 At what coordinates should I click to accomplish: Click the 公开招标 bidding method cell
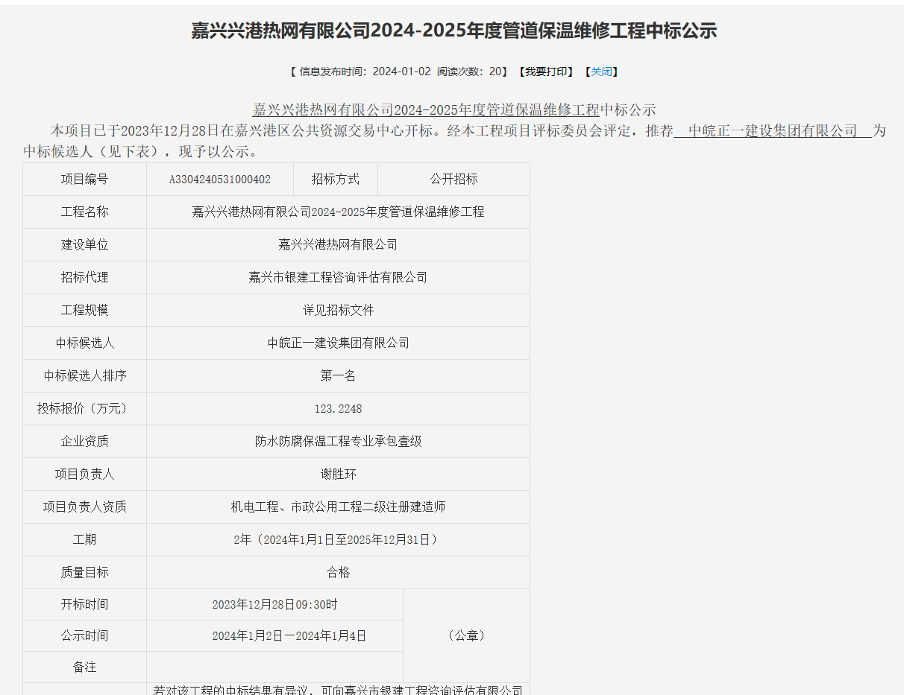453,180
